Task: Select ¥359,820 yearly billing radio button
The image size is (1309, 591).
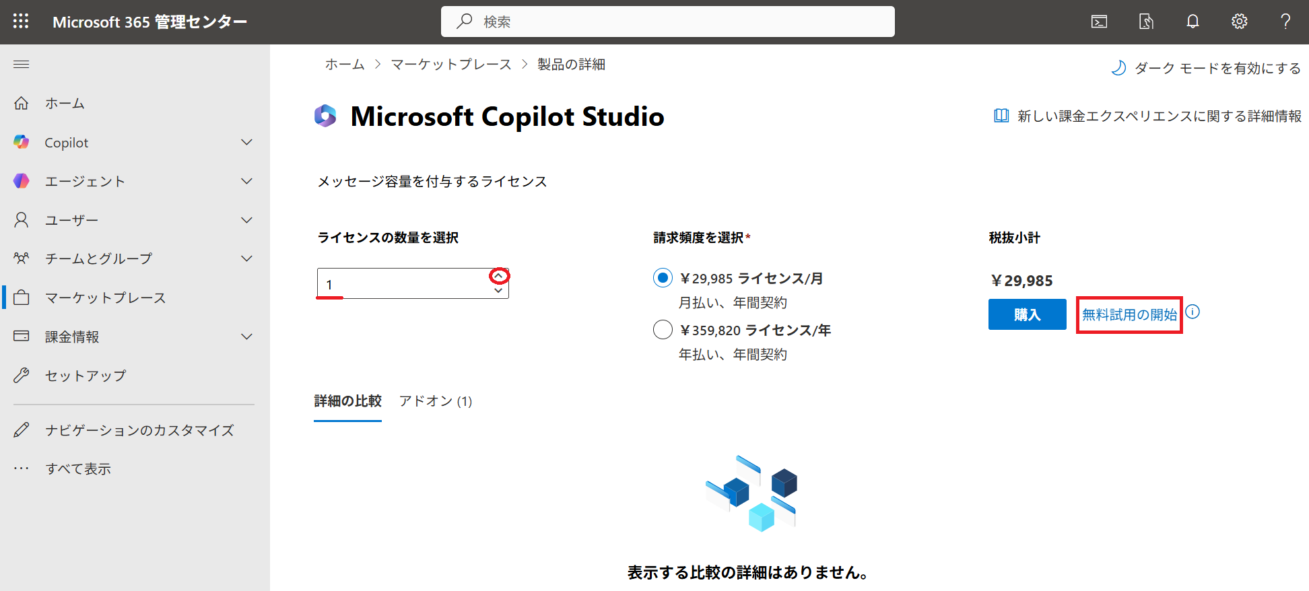Action: [x=663, y=329]
